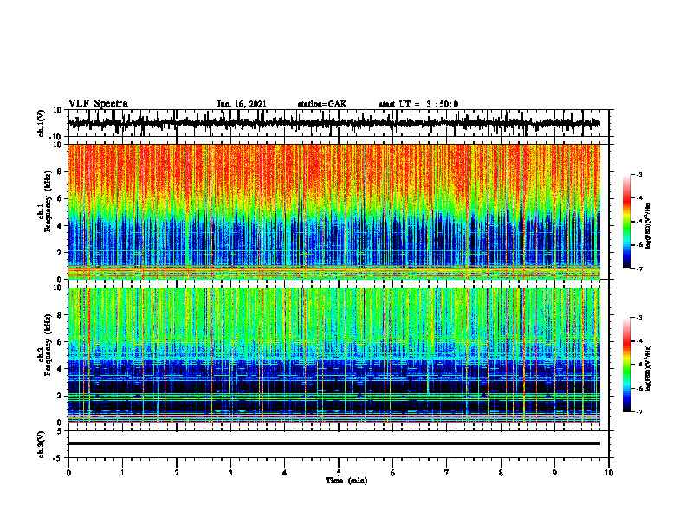Click the ch.2 color bar log(PSD) label
The height and width of the screenshot is (530, 686).
click(649, 368)
